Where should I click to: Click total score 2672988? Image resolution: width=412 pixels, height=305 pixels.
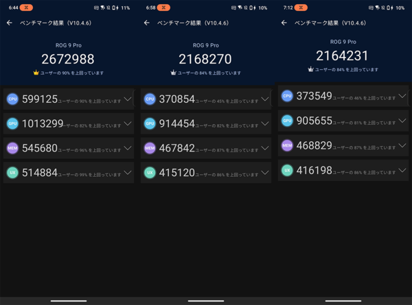pyautogui.click(x=68, y=59)
